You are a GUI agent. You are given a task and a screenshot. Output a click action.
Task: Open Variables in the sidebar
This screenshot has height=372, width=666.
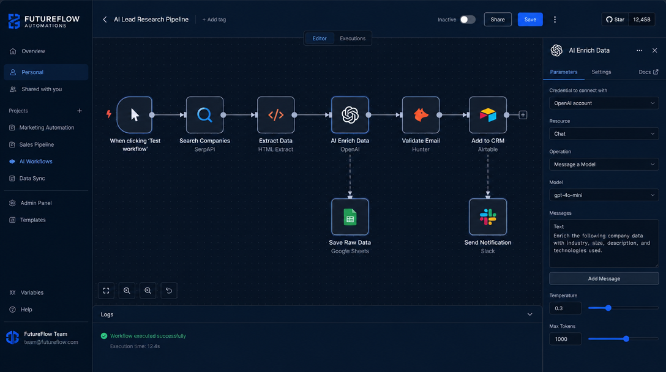pyautogui.click(x=46, y=292)
